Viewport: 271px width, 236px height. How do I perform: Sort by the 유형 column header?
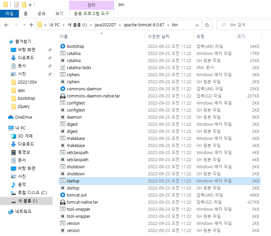(200, 36)
